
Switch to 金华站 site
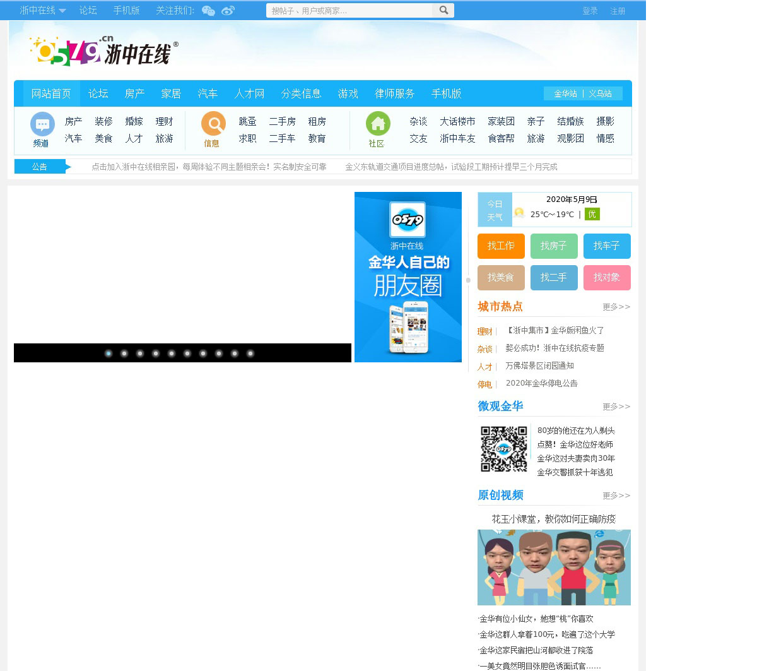click(x=565, y=93)
